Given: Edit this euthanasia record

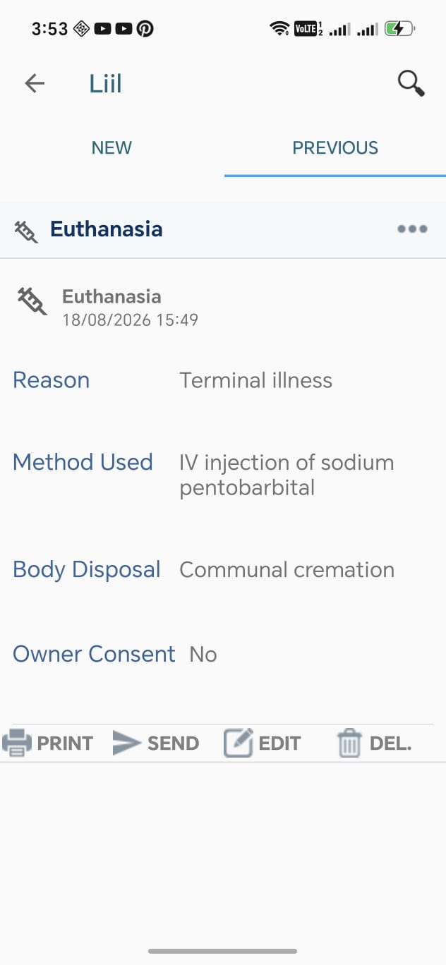Looking at the screenshot, I should coord(263,744).
